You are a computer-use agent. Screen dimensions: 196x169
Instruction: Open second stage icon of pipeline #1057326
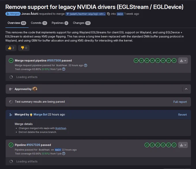[x=152, y=145]
